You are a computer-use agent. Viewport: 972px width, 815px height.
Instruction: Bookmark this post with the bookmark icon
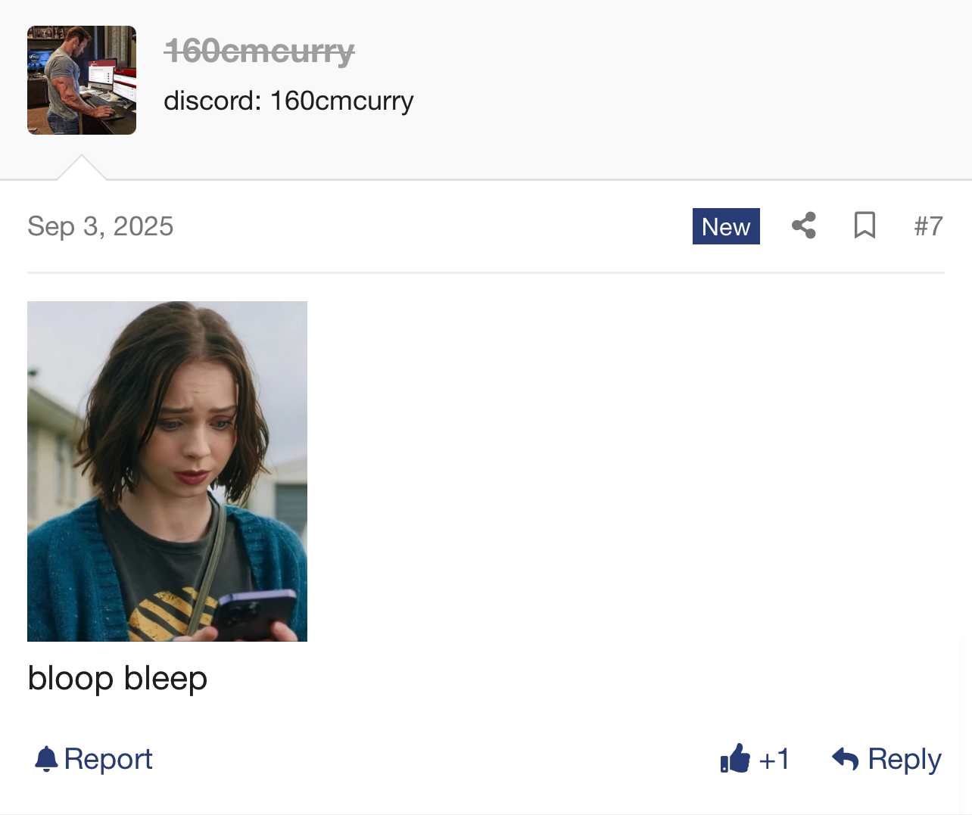(865, 226)
